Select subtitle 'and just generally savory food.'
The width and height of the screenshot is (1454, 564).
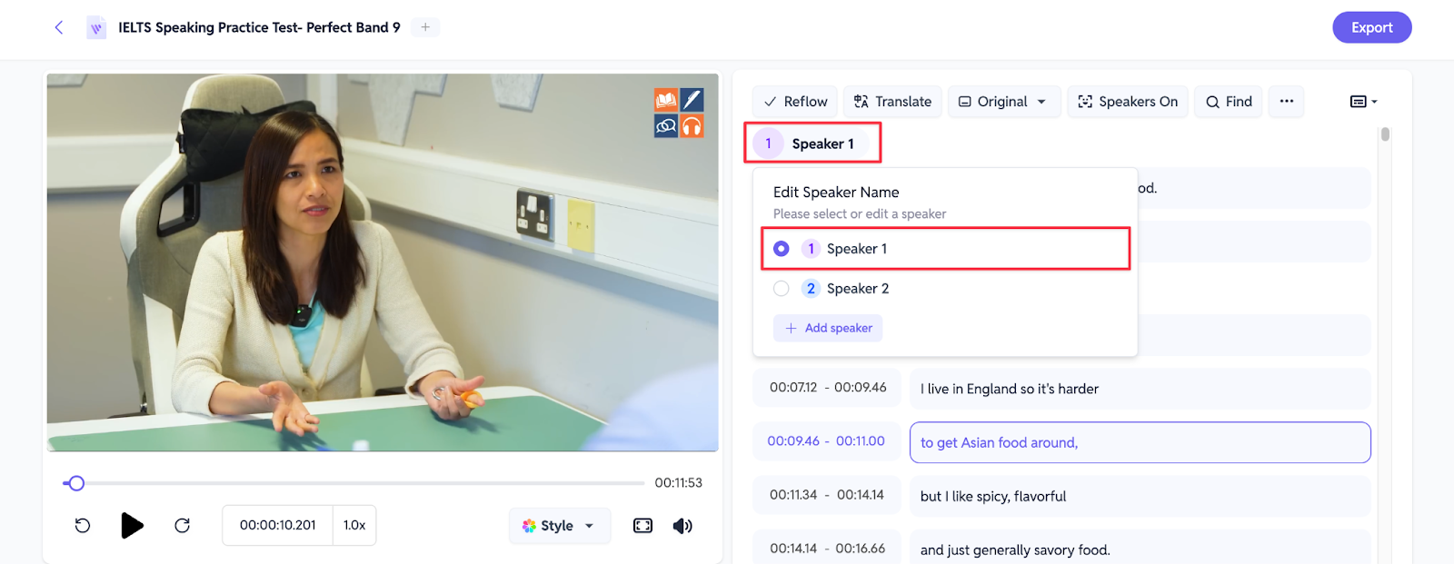(1140, 549)
